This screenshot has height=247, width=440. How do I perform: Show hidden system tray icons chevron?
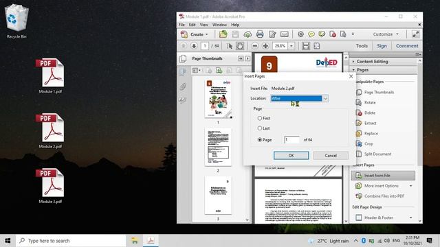355,241
